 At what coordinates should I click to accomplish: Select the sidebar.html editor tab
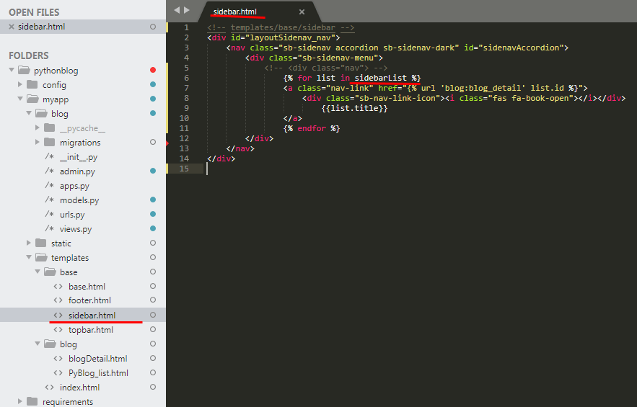click(x=234, y=12)
